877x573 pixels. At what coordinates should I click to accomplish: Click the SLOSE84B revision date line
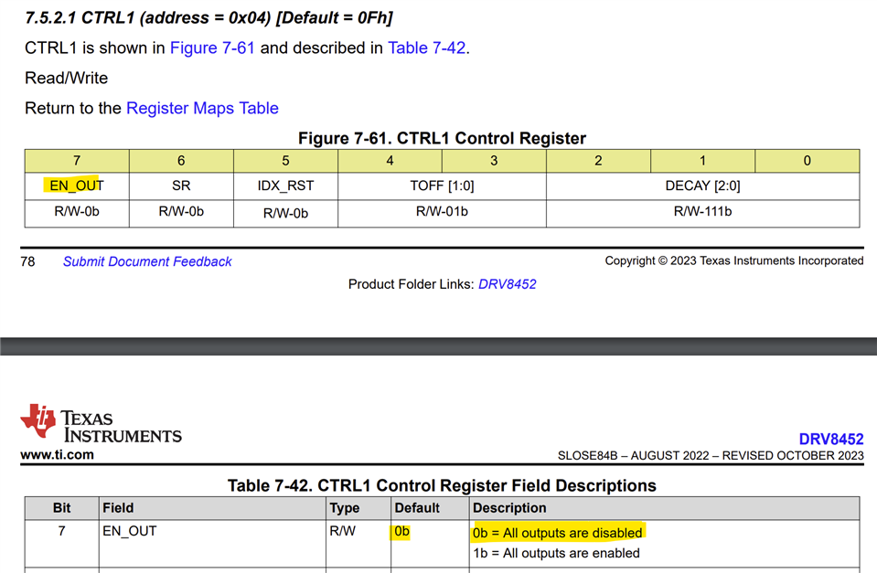tap(711, 456)
